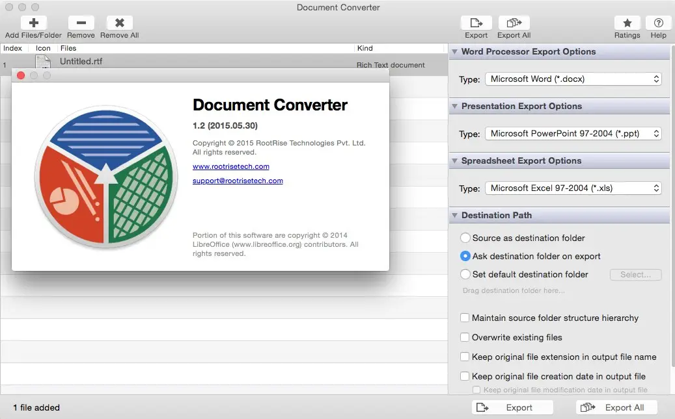Click the Files column header
The height and width of the screenshot is (419, 675).
[206, 48]
